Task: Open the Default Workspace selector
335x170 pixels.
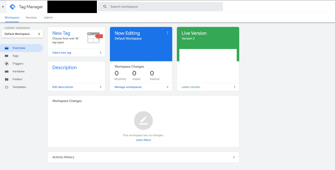Action: coord(22,34)
